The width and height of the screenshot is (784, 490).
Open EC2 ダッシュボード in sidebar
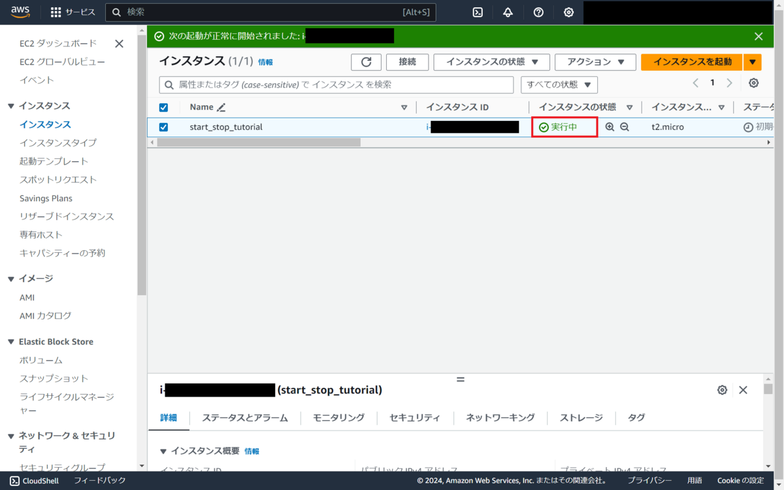58,43
